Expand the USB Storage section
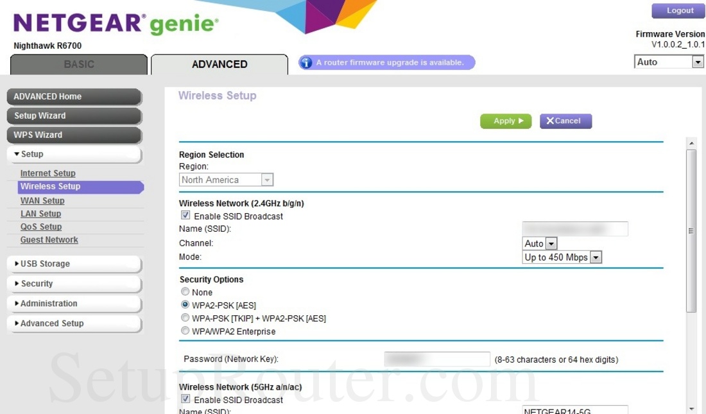This screenshot has width=706, height=414. 74,264
